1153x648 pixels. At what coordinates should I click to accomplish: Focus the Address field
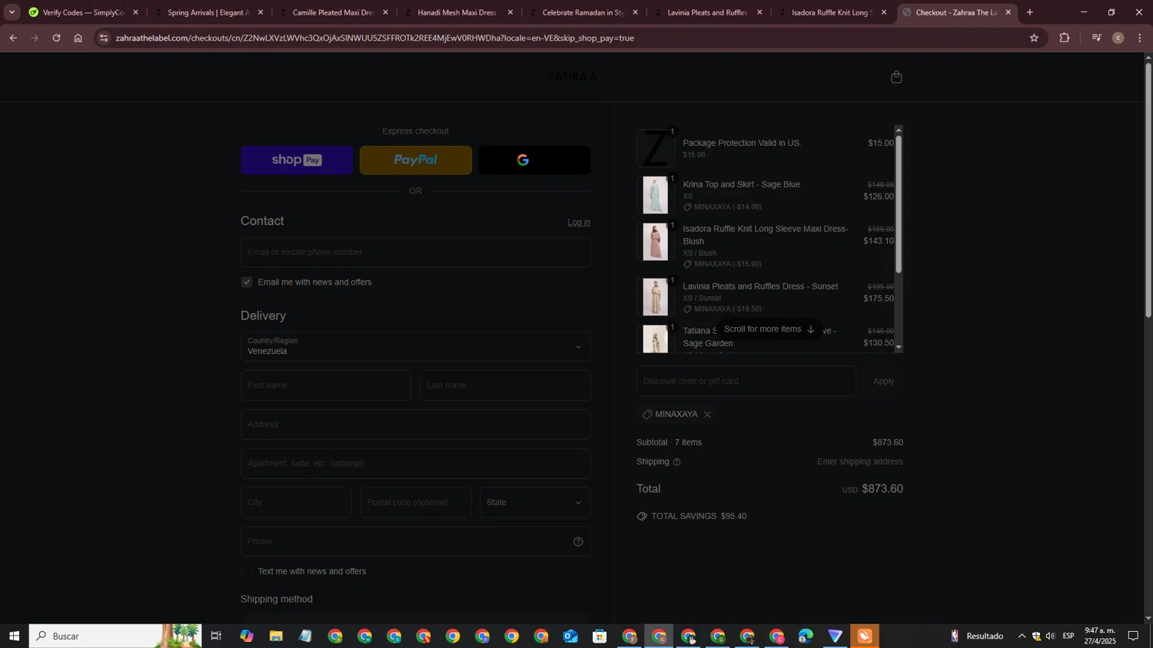pos(416,425)
